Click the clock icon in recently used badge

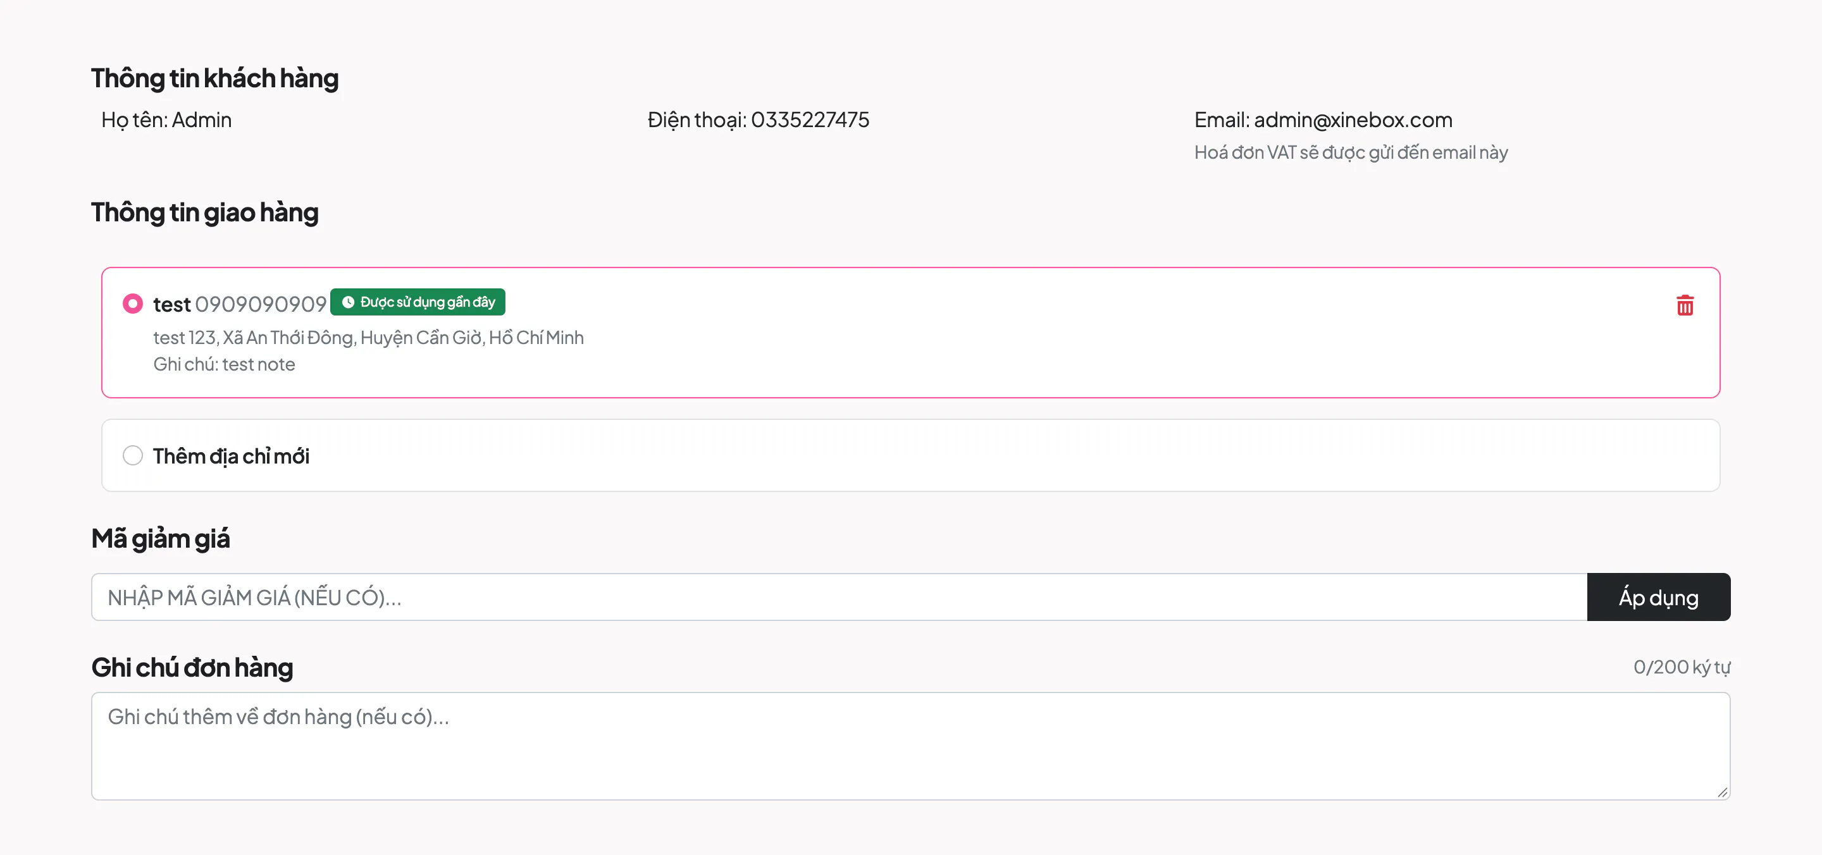(348, 302)
